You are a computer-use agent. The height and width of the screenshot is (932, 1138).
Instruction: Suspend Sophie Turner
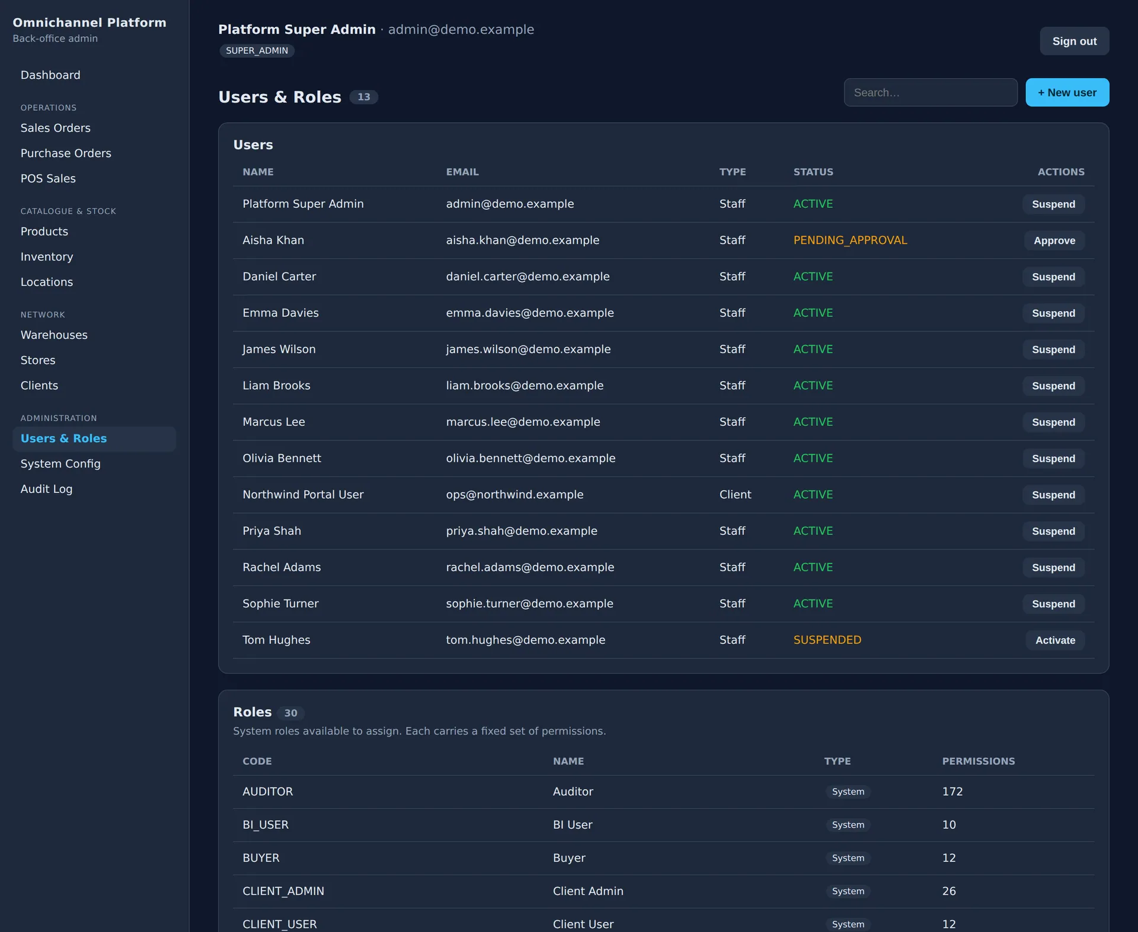pos(1053,604)
